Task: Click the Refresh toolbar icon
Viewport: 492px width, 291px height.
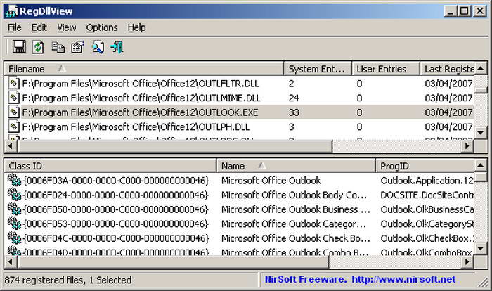Action: [x=38, y=47]
